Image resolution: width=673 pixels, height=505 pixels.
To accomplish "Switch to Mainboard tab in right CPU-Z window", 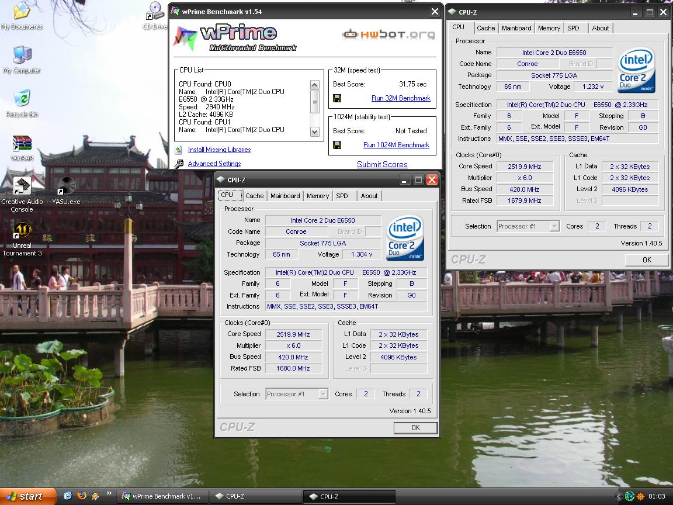I will [516, 28].
